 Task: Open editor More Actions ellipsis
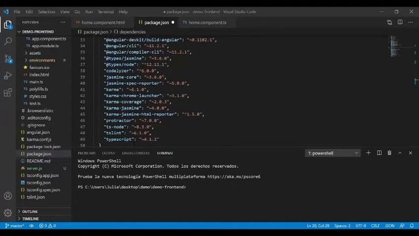click(410, 22)
